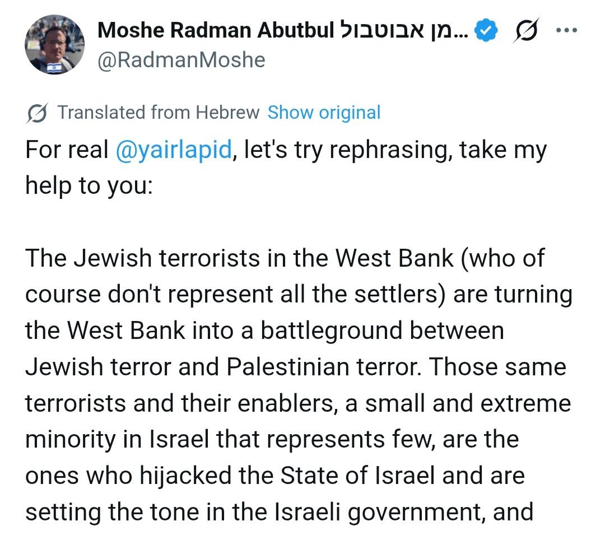The image size is (605, 535).
Task: Click Israeli flag in the profile avatar
Action: (x=54, y=68)
